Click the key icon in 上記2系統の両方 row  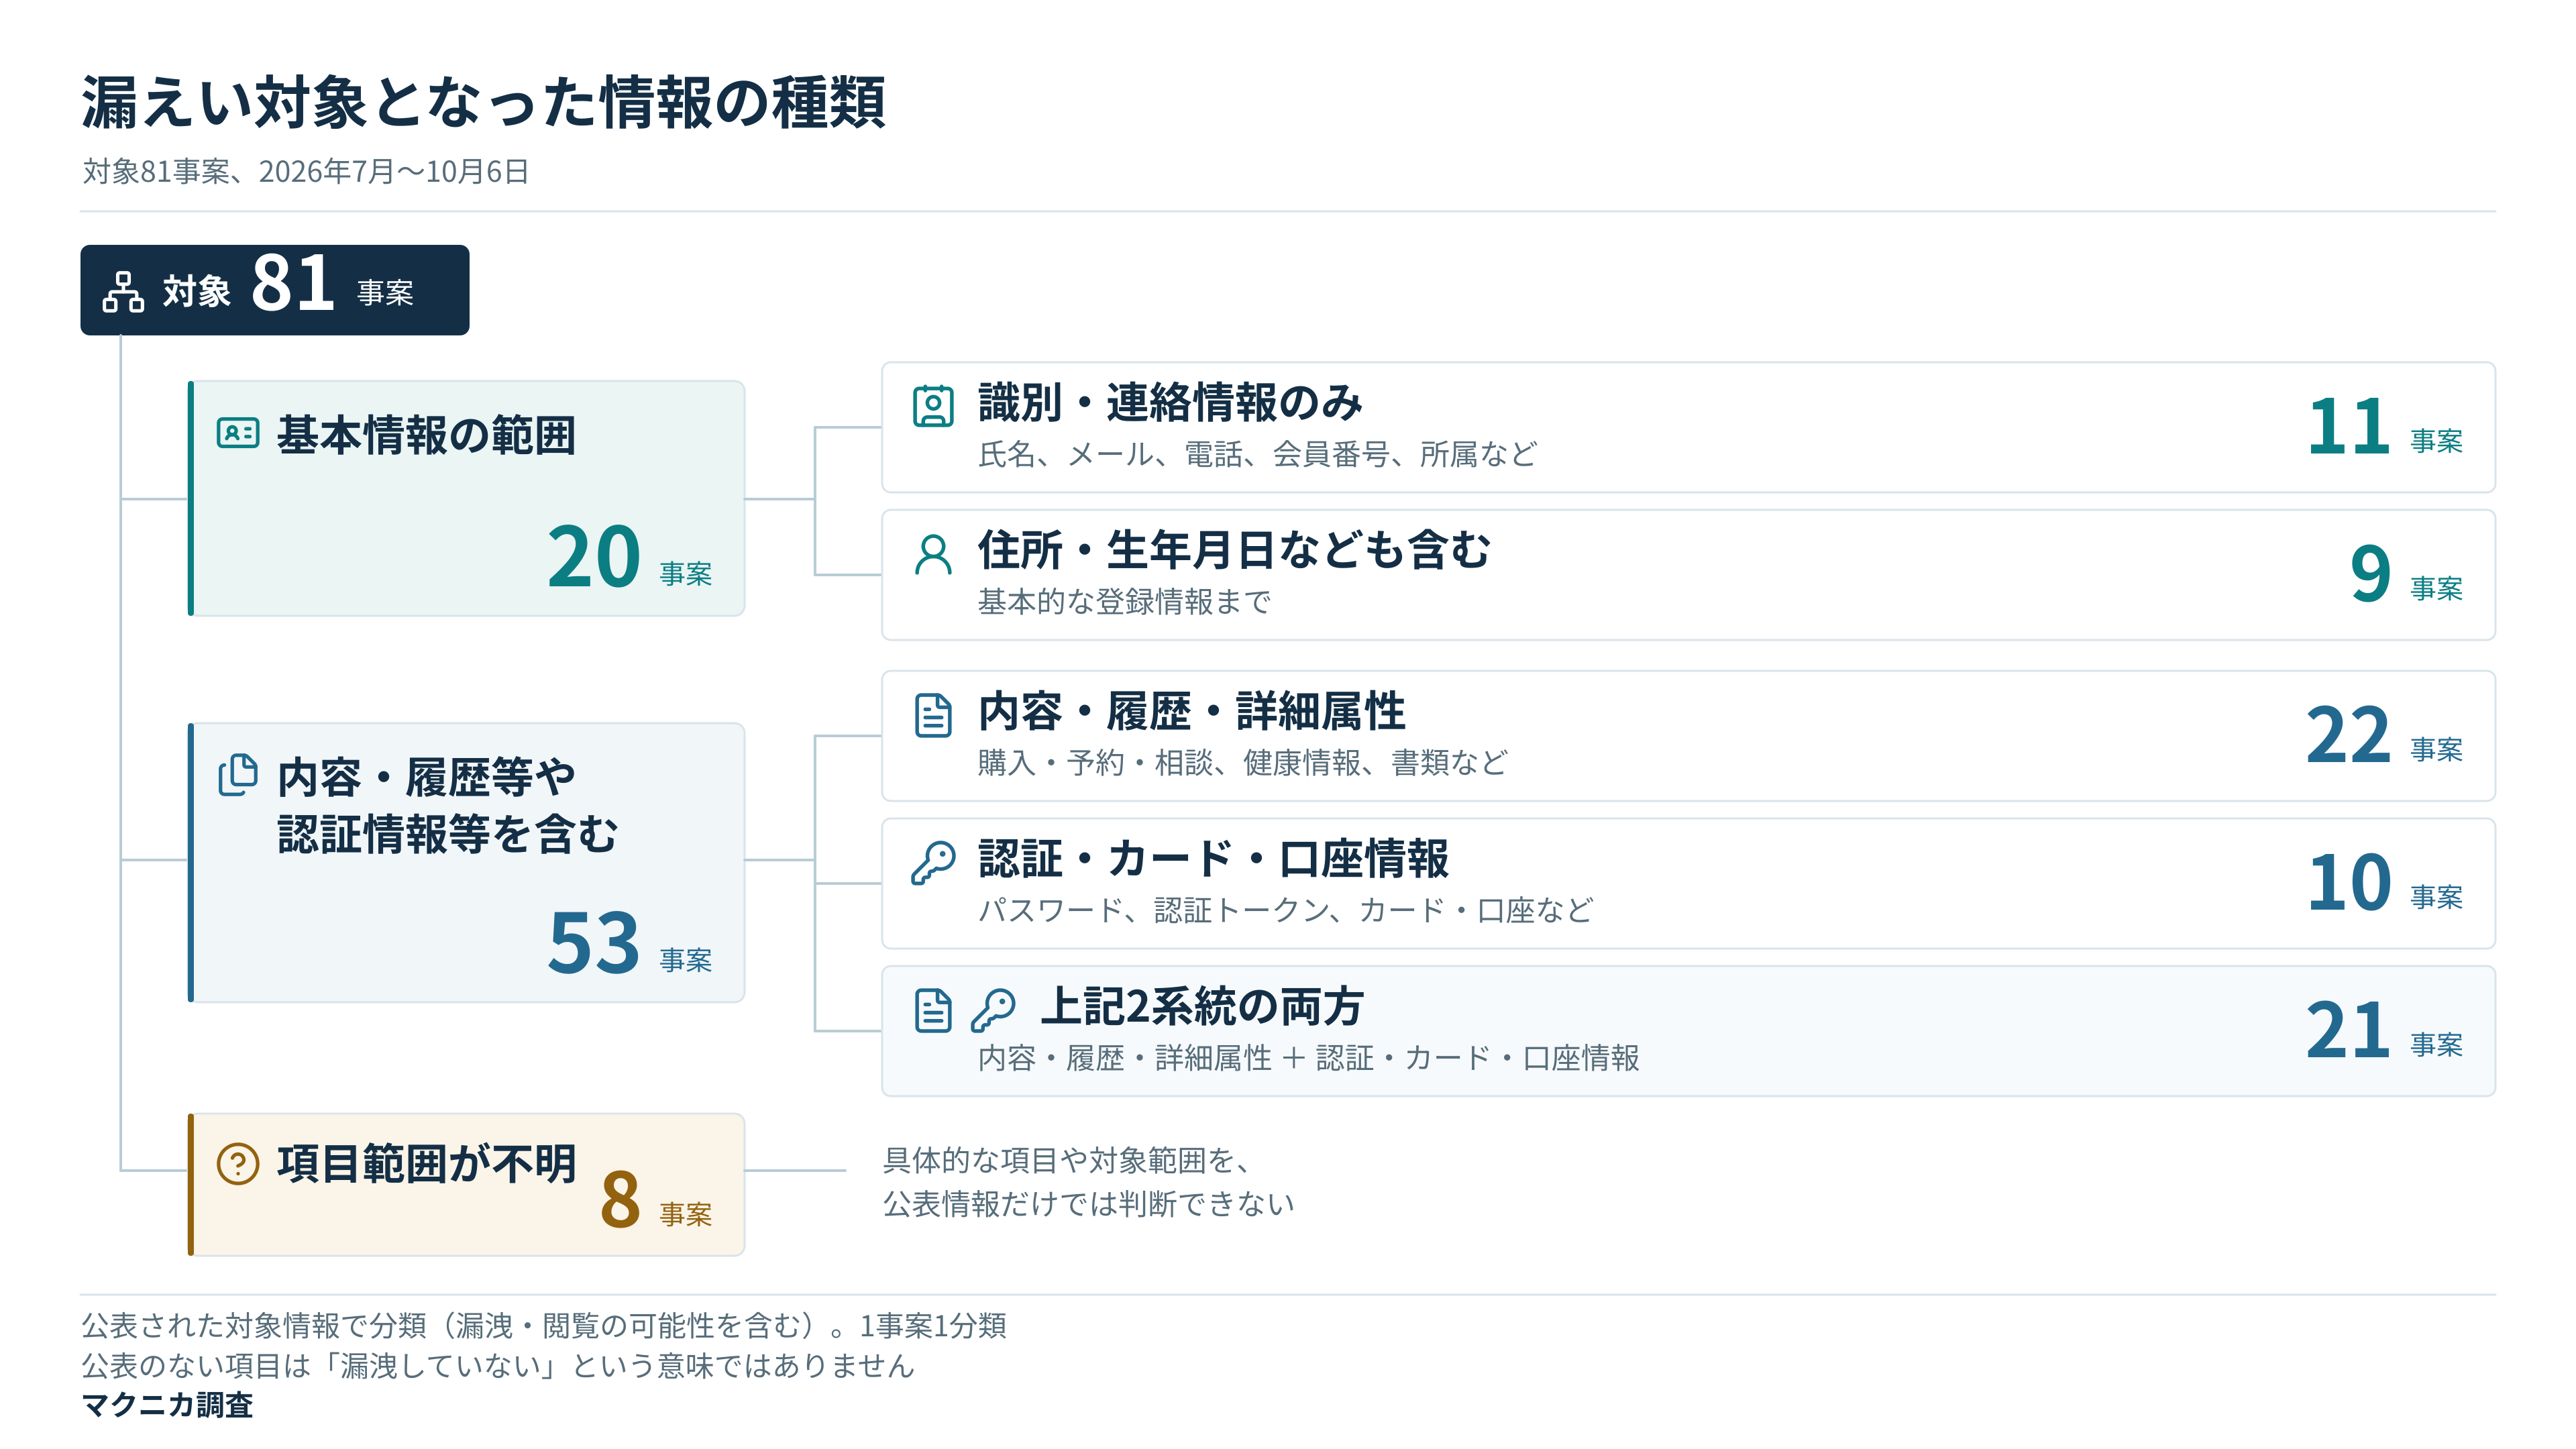pos(993,1010)
